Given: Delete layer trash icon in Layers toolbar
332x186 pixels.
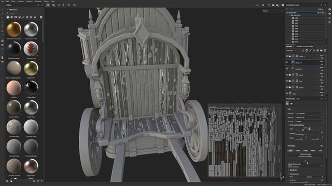Looking at the screenshot, I should tap(325, 51).
